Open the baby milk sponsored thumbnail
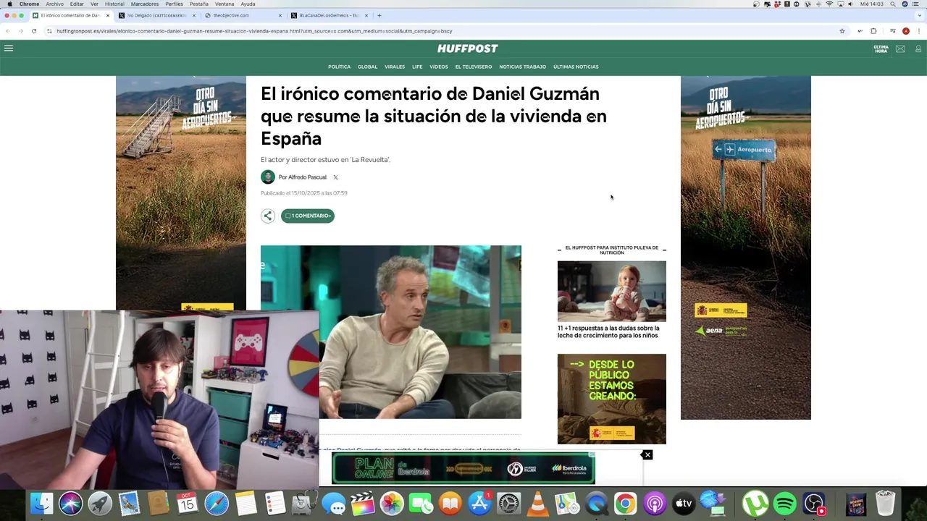927x521 pixels. tap(612, 291)
